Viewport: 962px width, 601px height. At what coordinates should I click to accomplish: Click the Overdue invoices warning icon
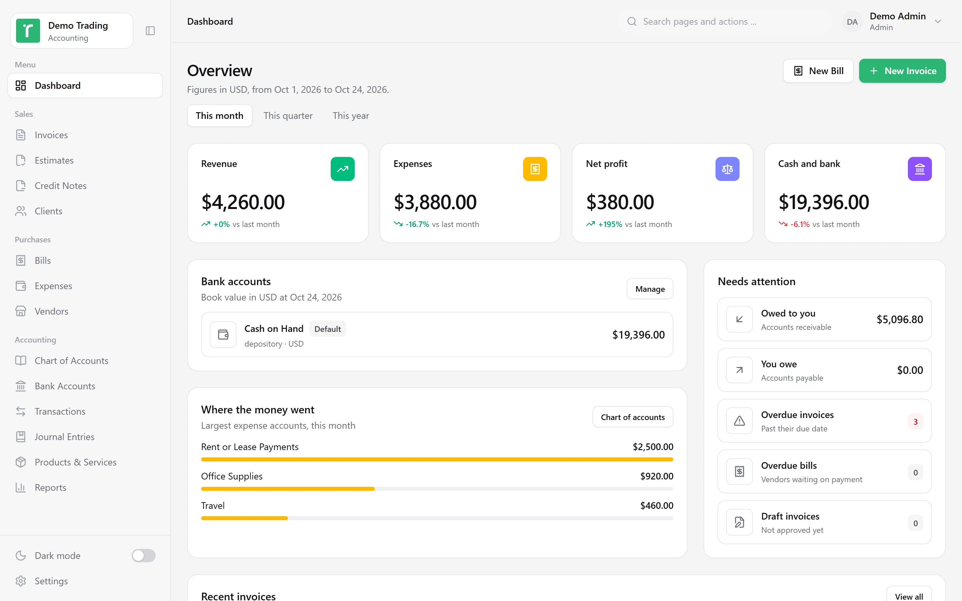click(x=740, y=421)
